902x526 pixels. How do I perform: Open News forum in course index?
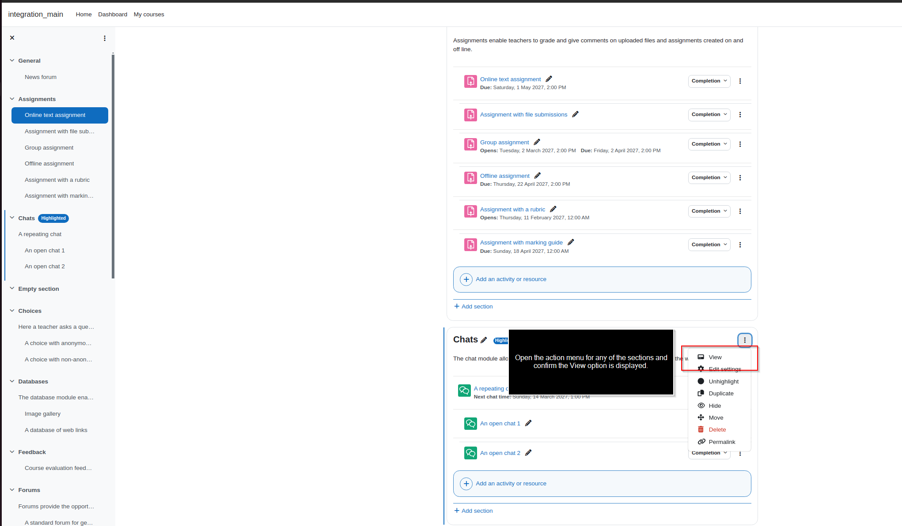click(41, 77)
